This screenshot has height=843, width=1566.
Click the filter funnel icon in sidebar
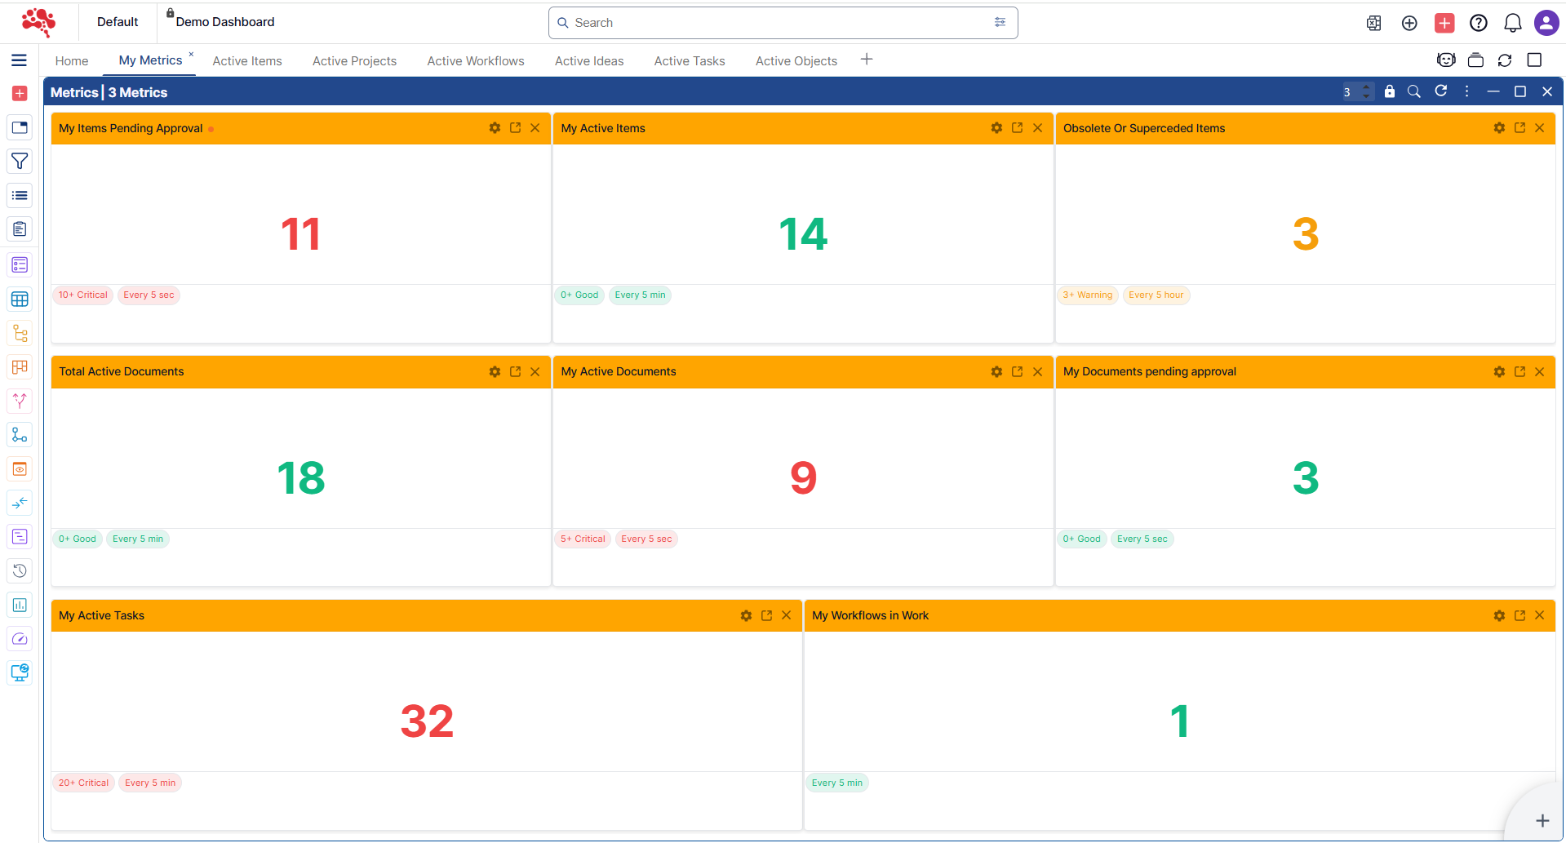(20, 162)
